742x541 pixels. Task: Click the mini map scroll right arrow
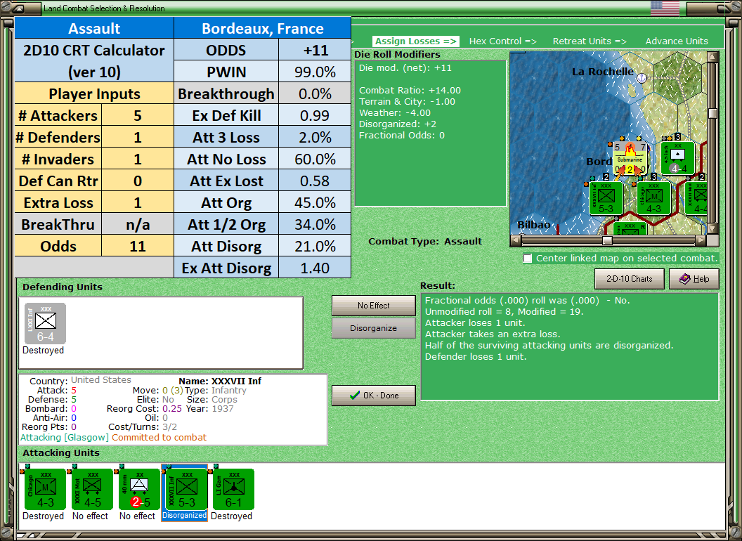701,240
